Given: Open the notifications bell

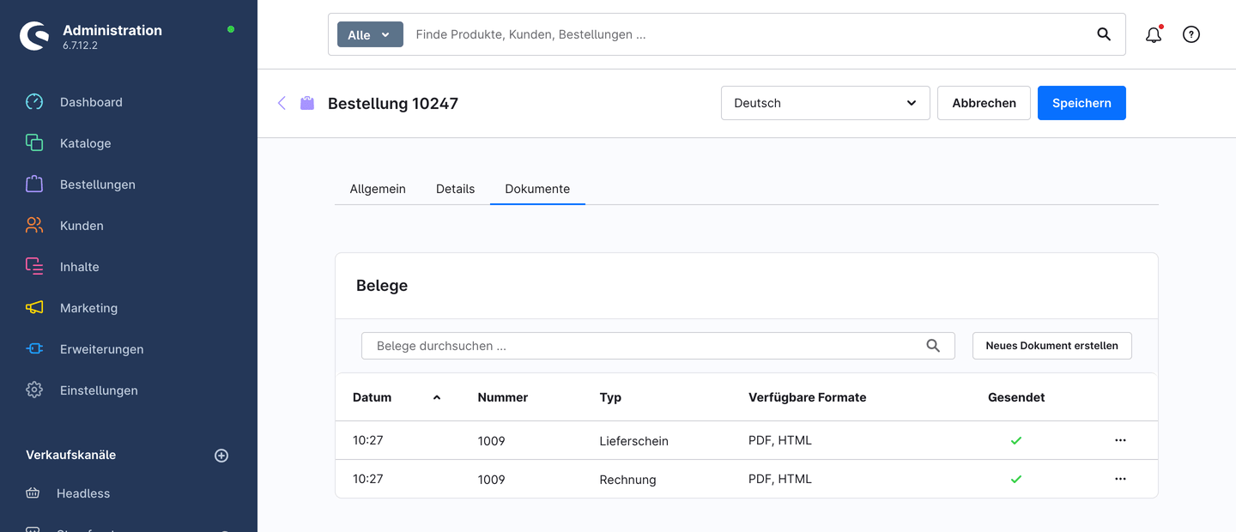Looking at the screenshot, I should pyautogui.click(x=1154, y=35).
